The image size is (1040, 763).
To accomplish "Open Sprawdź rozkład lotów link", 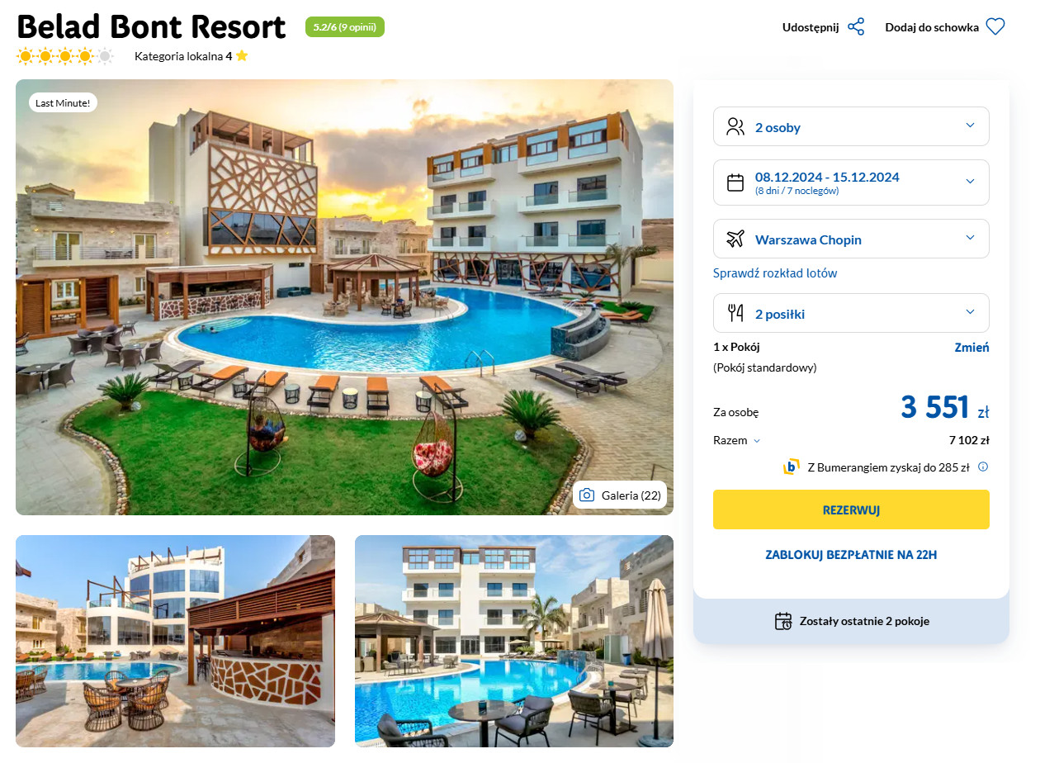I will tap(775, 273).
